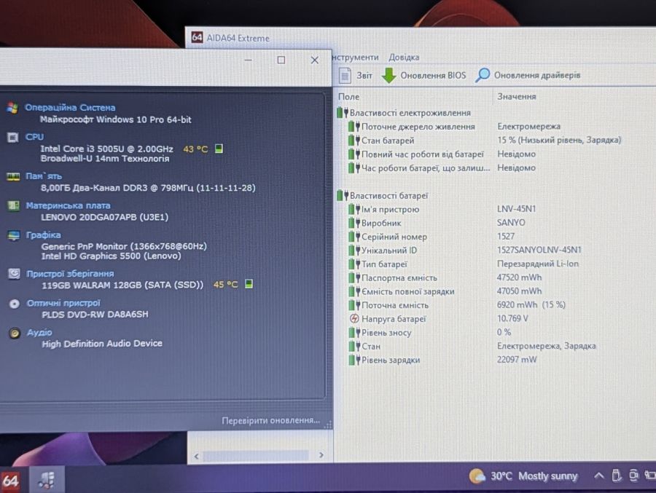Minimize the front system info window
The width and height of the screenshot is (656, 493).
248,60
